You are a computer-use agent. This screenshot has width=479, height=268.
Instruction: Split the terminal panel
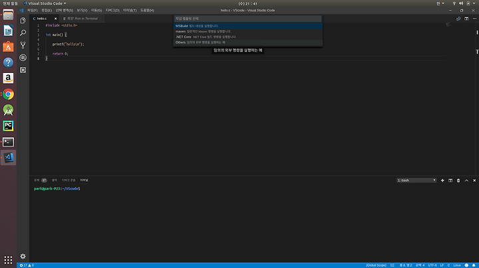click(450, 180)
